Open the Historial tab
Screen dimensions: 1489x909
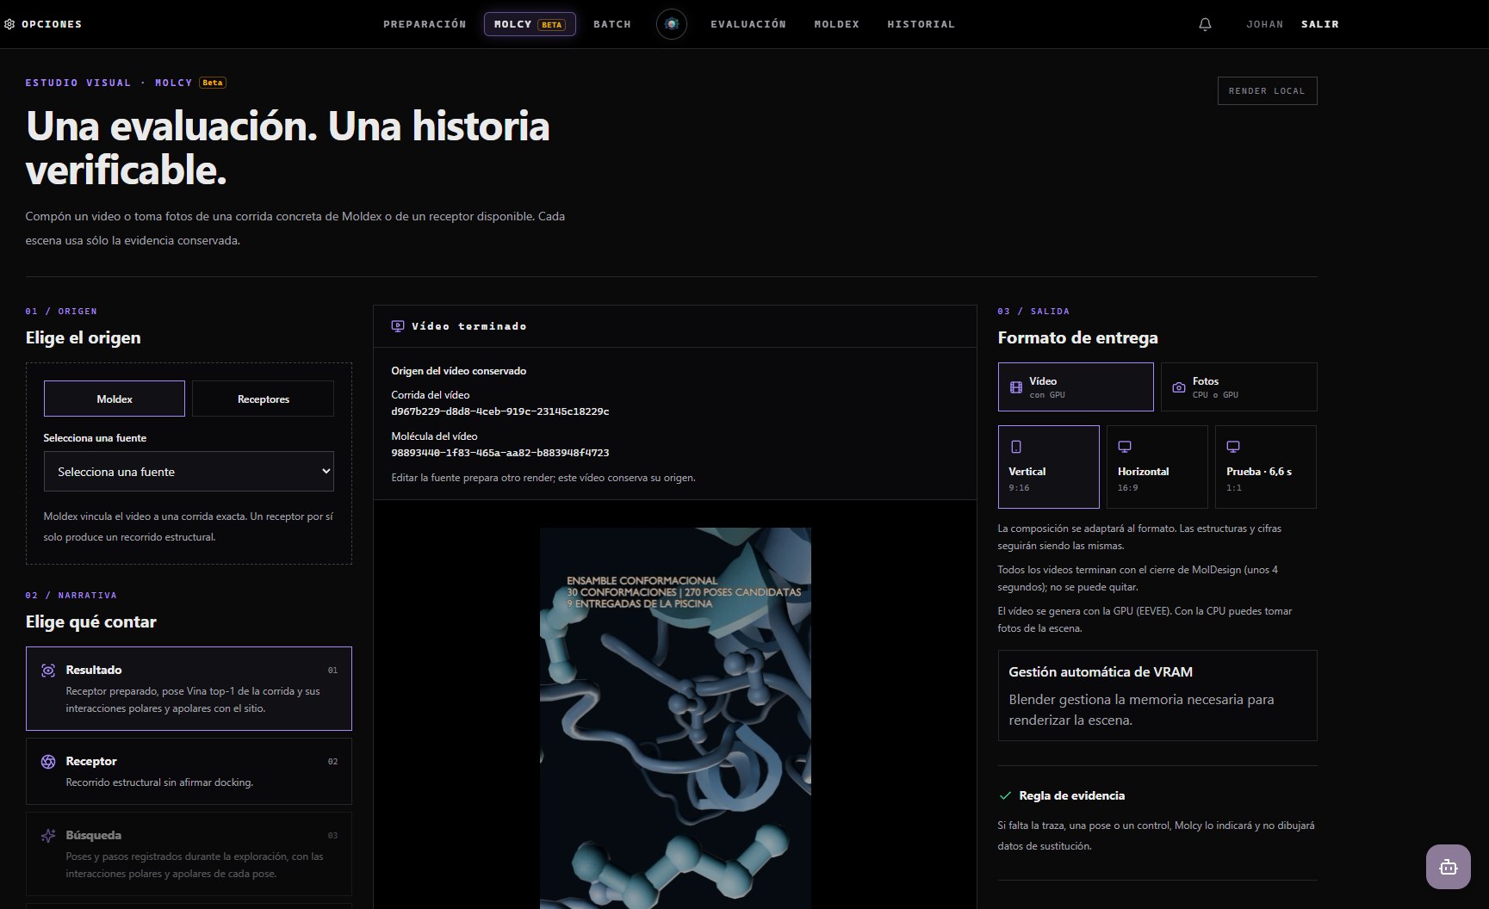coord(921,24)
